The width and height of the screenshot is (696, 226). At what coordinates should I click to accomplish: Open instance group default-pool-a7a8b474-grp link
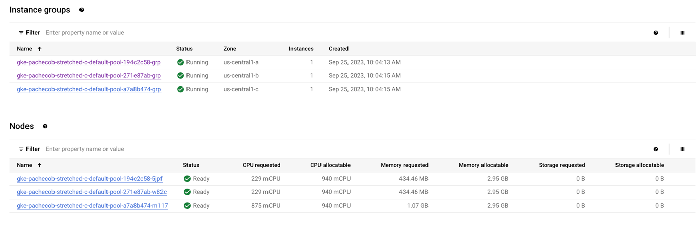(x=89, y=89)
